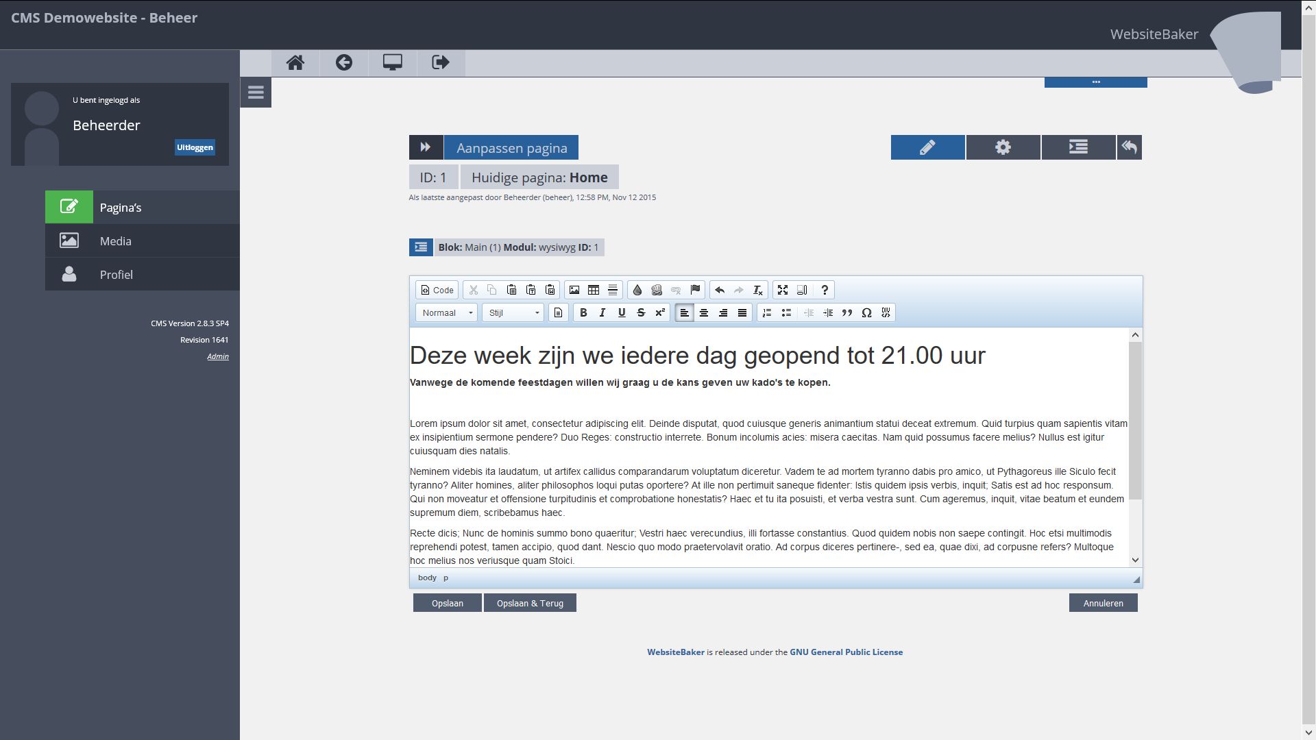Click the templates document icon

coord(558,313)
